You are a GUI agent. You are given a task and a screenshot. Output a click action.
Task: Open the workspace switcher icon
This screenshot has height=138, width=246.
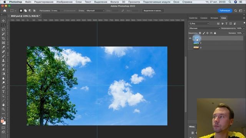click(x=241, y=11)
